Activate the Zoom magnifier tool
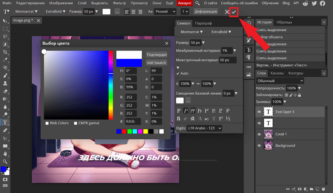This screenshot has width=333, height=193. click(5, 161)
